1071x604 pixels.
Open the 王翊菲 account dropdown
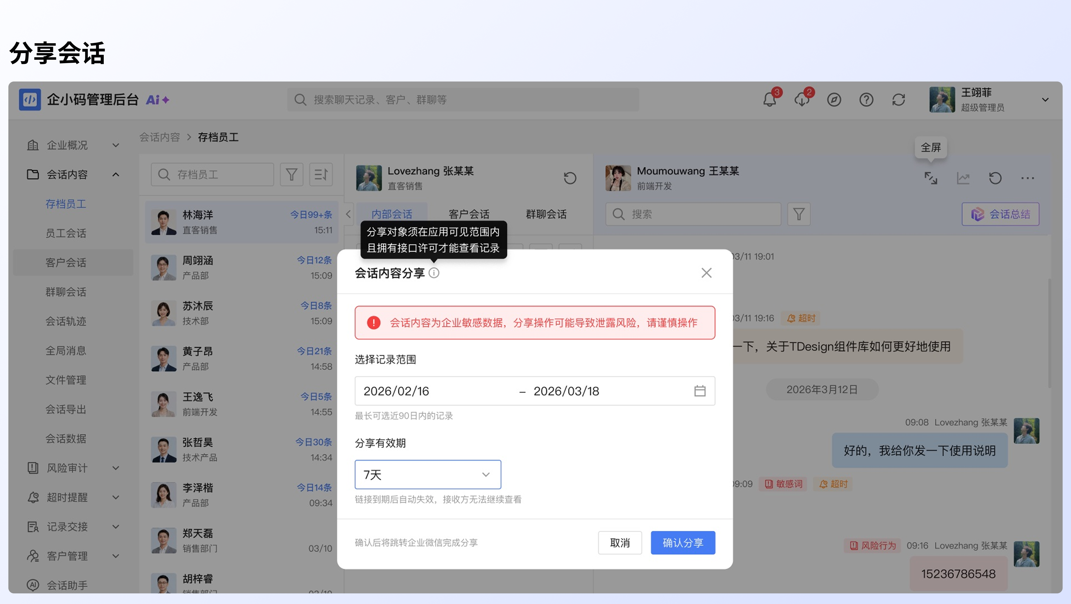(x=1045, y=100)
